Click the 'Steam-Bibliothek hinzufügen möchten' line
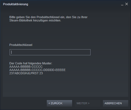The width and height of the screenshot is (131, 110). pyautogui.click(x=35, y=20)
